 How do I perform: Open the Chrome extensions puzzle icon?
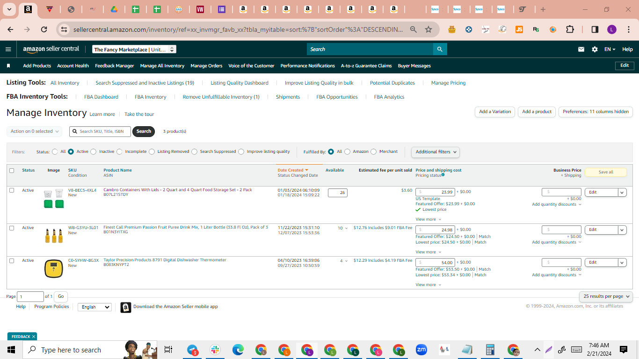[x=570, y=29]
